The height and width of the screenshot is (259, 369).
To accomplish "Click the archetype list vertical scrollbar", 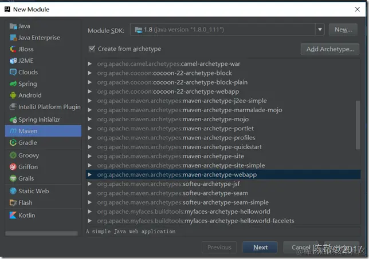I will 358,125.
